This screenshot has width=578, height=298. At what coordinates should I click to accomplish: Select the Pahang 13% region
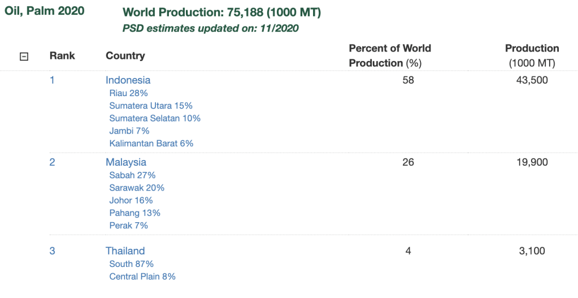tap(135, 213)
